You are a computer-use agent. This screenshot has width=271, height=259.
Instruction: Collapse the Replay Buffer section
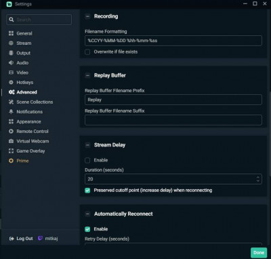87,75
